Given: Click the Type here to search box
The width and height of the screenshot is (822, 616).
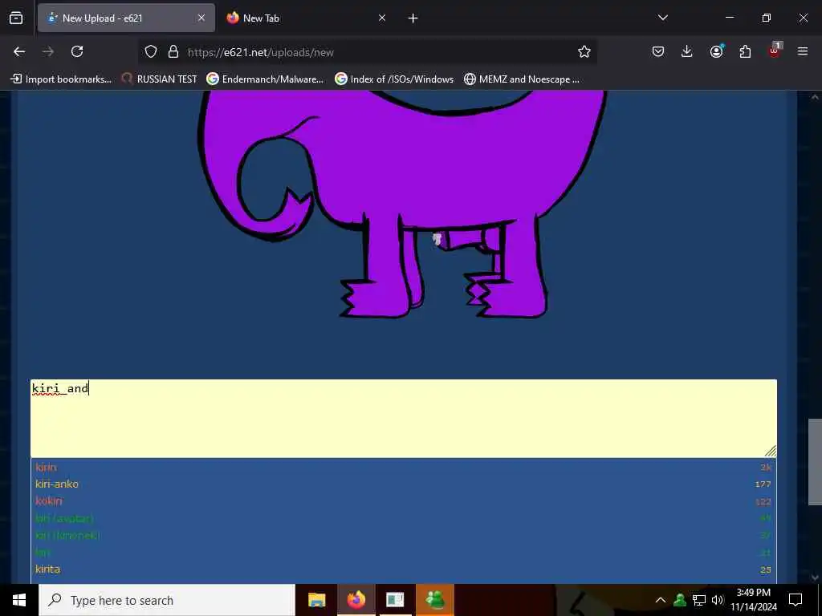Looking at the screenshot, I should click(167, 600).
